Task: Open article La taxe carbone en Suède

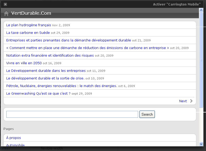Action: point(28,33)
